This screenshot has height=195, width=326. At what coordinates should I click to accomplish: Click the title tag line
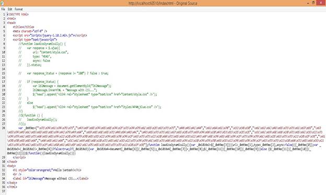[x=24, y=27]
